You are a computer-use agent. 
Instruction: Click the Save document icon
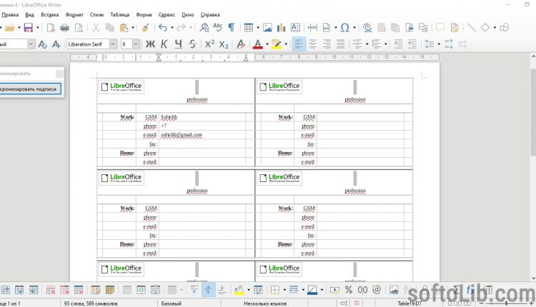pyautogui.click(x=28, y=27)
